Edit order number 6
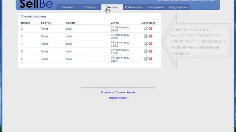236x132 pixels. [146, 59]
